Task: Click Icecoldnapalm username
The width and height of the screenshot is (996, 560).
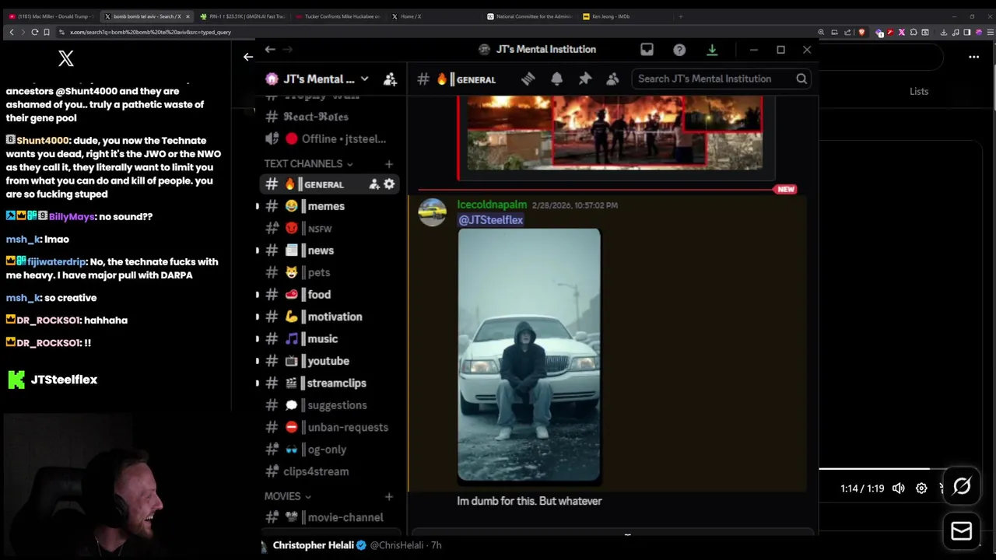Action: pyautogui.click(x=492, y=205)
